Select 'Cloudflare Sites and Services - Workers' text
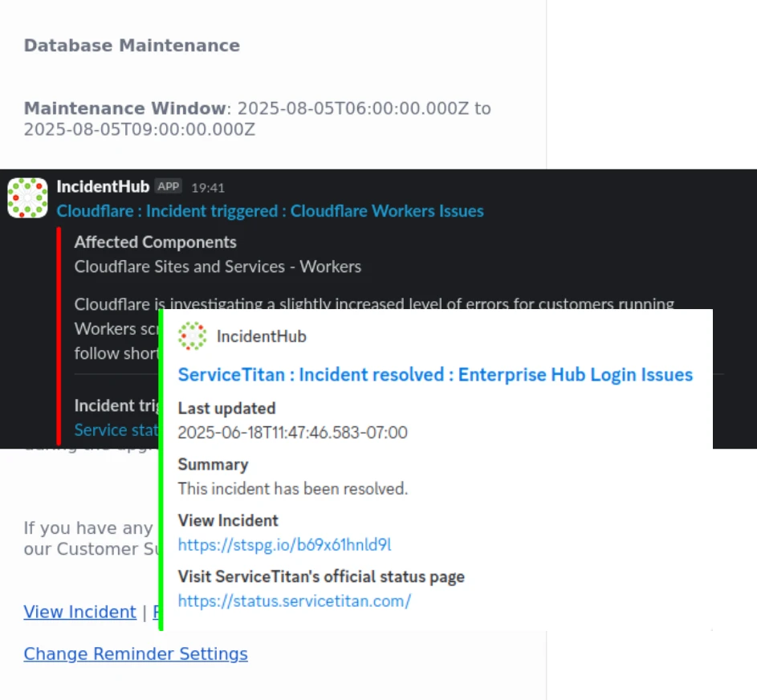This screenshot has height=700, width=757. pos(218,267)
